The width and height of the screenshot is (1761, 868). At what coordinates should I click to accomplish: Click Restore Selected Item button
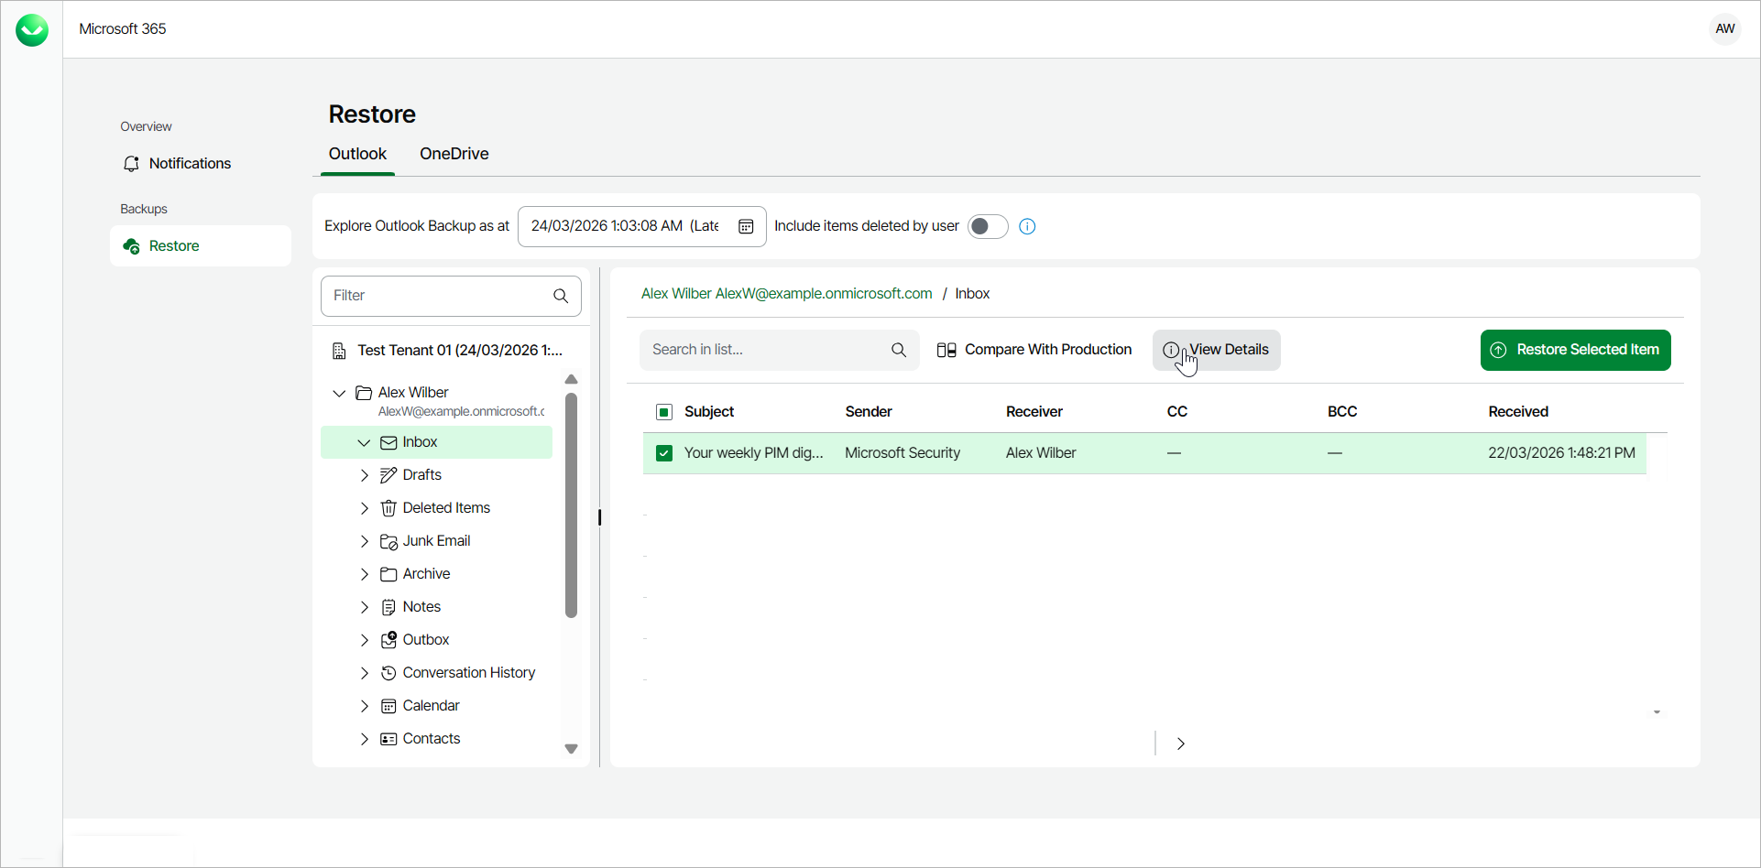click(x=1575, y=350)
